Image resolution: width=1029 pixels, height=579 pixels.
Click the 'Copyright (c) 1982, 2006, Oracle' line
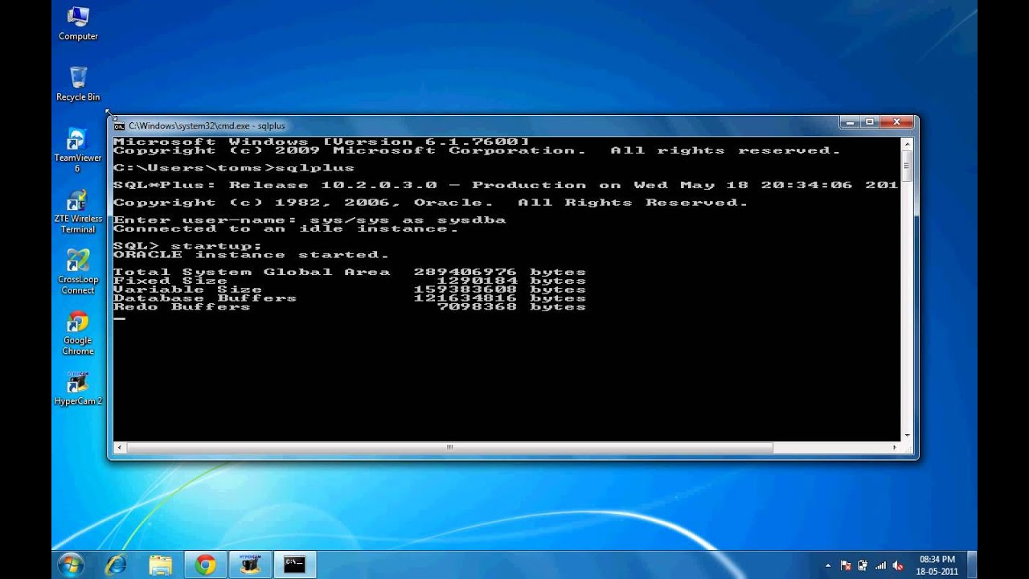(x=430, y=203)
